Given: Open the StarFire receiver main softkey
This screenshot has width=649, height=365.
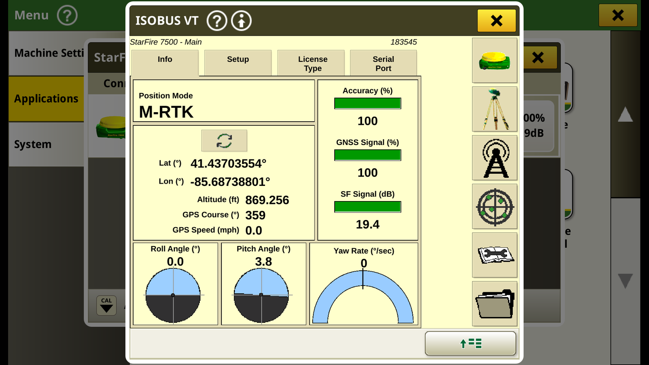Looking at the screenshot, I should point(494,61).
